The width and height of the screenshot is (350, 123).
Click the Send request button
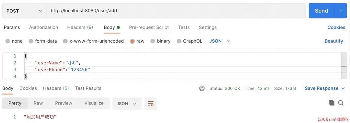click(321, 11)
